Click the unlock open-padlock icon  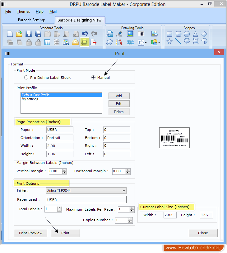pyautogui.click(x=38, y=42)
